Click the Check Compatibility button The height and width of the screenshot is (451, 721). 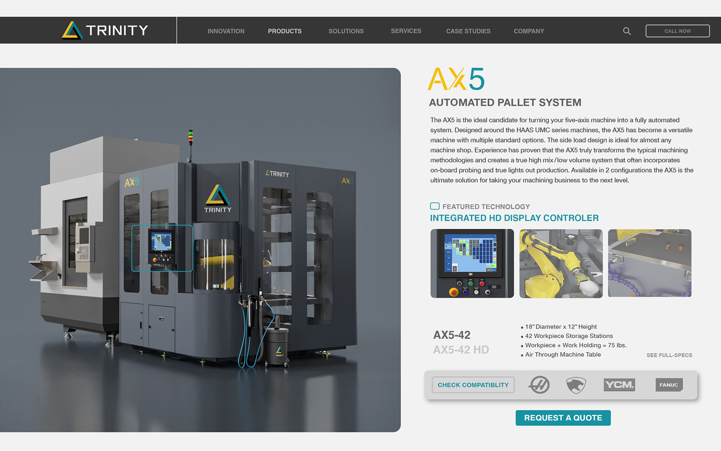coord(473,385)
